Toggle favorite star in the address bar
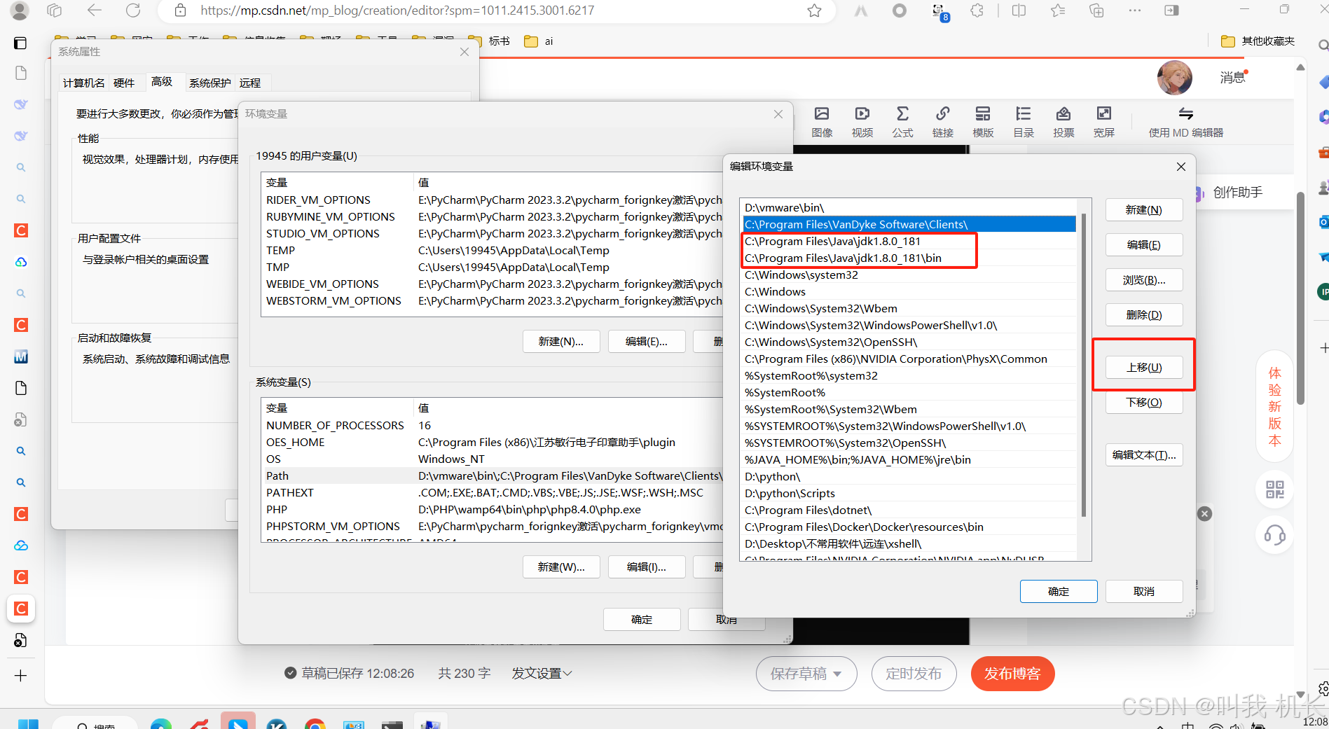 (x=813, y=11)
